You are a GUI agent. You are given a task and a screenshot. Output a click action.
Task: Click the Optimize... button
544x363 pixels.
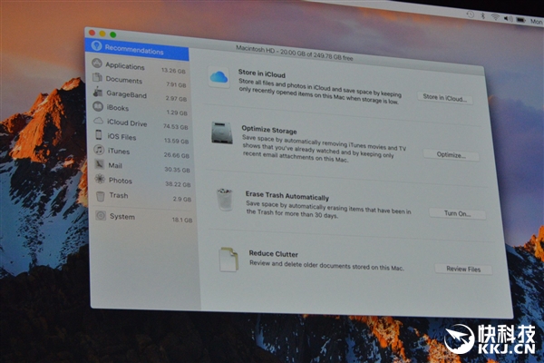[451, 155]
